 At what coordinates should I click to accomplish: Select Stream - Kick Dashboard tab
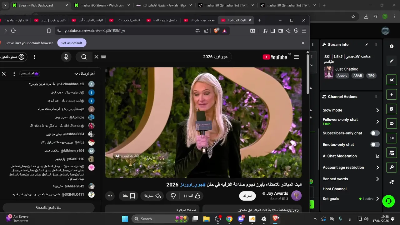coord(40,5)
